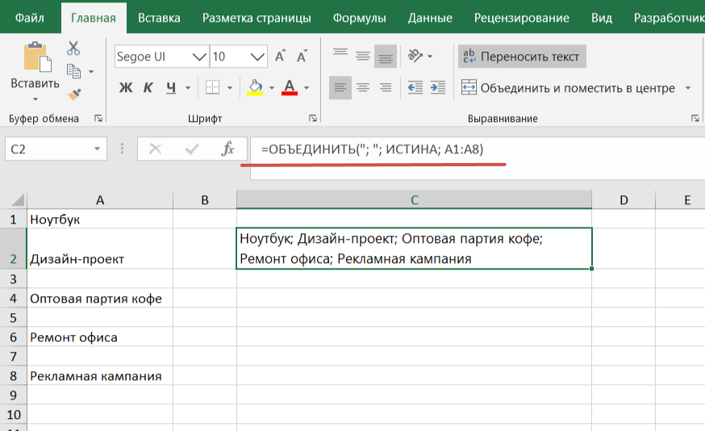The width and height of the screenshot is (705, 431).
Task: Toggle bold Ж formatting
Action: [126, 88]
